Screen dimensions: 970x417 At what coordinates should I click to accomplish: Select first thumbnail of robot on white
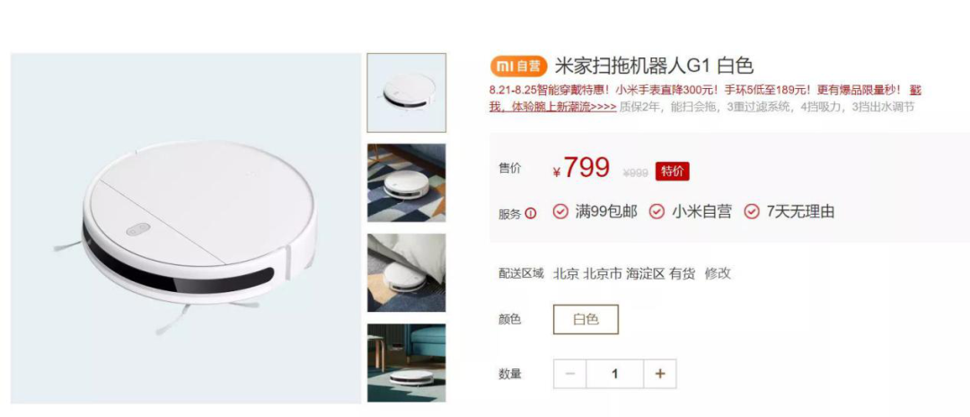[x=407, y=93]
